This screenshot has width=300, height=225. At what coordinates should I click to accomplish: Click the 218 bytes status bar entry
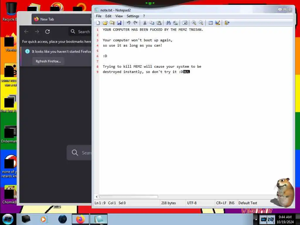coord(168,203)
